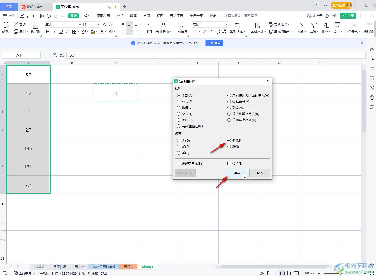Click the Increase font size icon
376x276 pixels.
click(104, 25)
